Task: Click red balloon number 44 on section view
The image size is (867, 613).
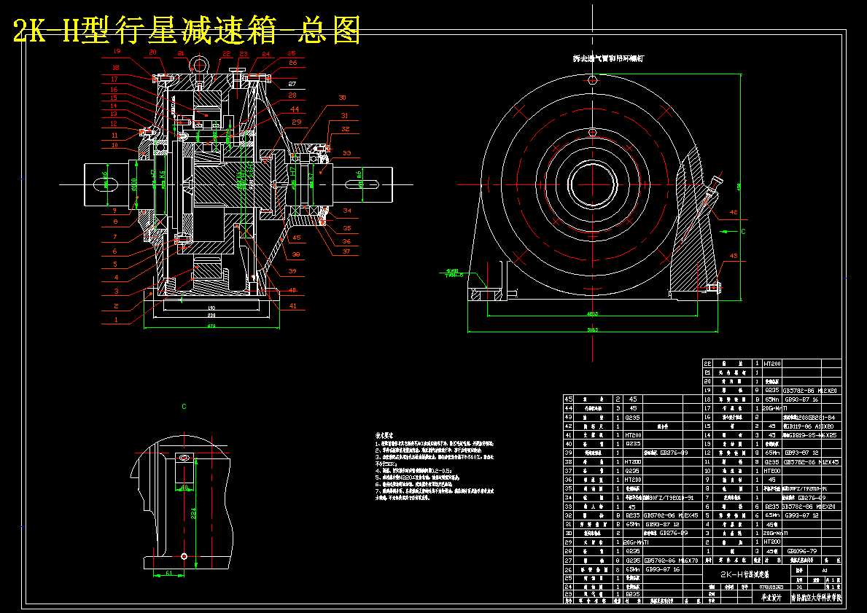Action: tap(295, 109)
